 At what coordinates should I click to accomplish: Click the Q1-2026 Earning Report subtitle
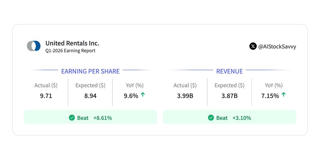(70, 50)
